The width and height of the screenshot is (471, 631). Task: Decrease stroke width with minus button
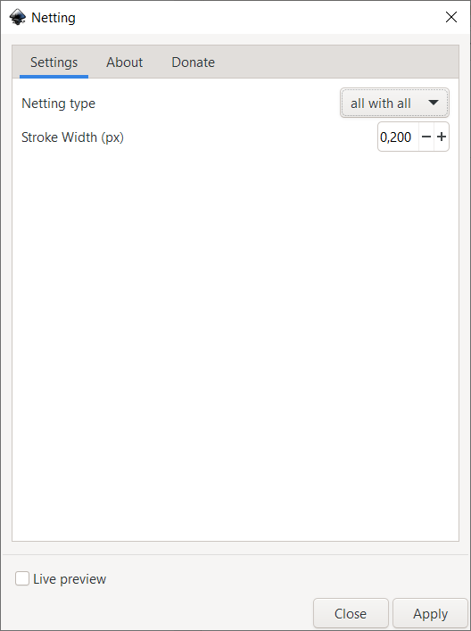[x=426, y=137]
